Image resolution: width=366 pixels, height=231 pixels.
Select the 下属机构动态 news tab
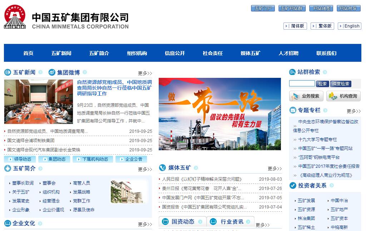(x=93, y=159)
